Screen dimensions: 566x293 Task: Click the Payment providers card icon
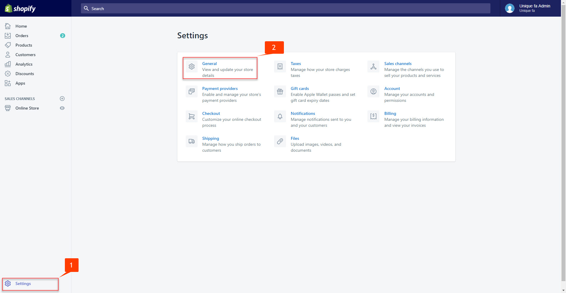tap(192, 91)
